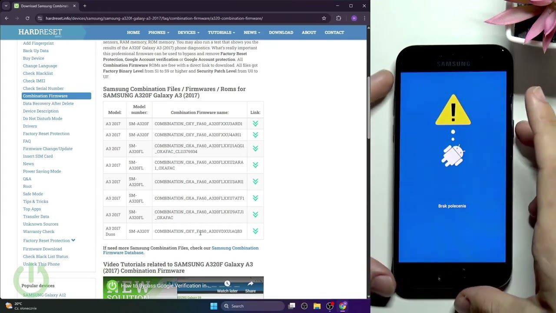Open the Chrome profile avatar
This screenshot has width=556, height=313.
354,18
